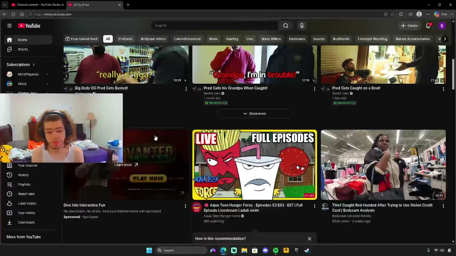Click Learn more on the ad
The image size is (456, 256).
pyautogui.click(x=126, y=165)
